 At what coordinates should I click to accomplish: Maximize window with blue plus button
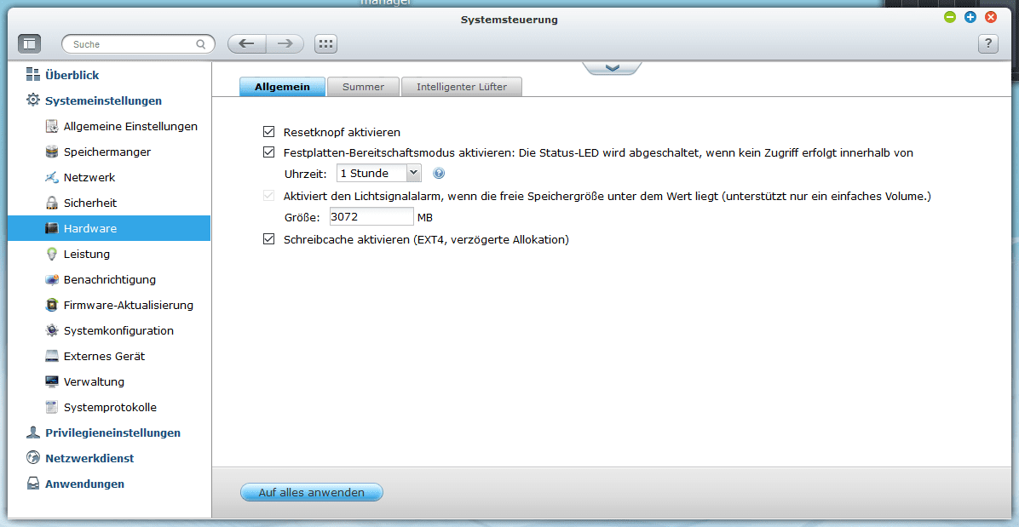tap(970, 18)
